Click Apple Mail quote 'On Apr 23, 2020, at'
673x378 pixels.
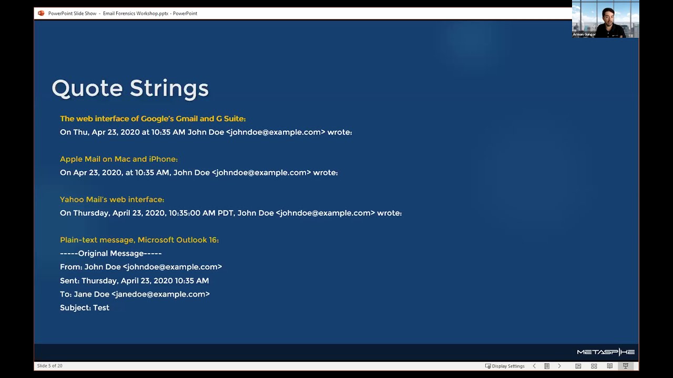(199, 173)
